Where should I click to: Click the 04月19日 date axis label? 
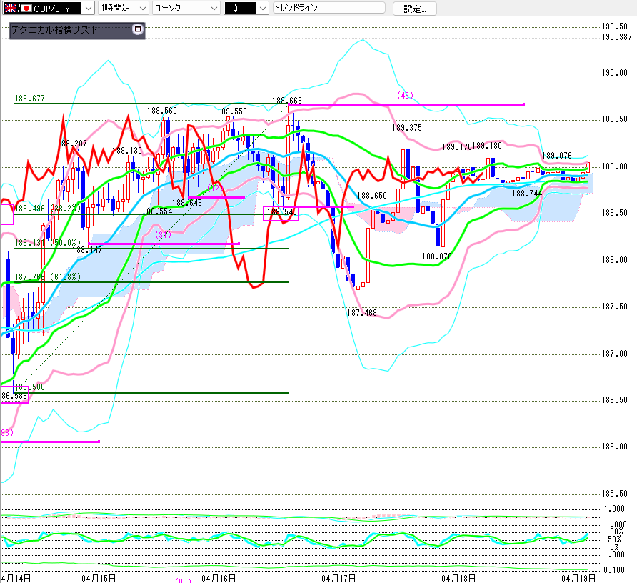point(578,578)
